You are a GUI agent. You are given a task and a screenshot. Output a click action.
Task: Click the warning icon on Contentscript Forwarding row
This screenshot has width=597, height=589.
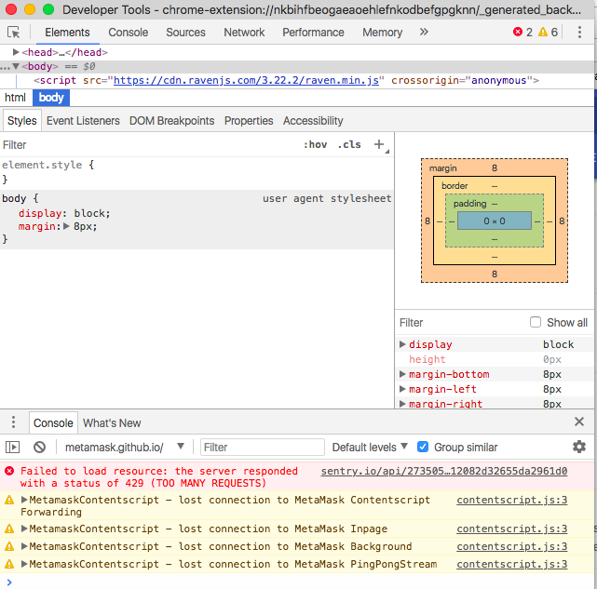tap(9, 500)
